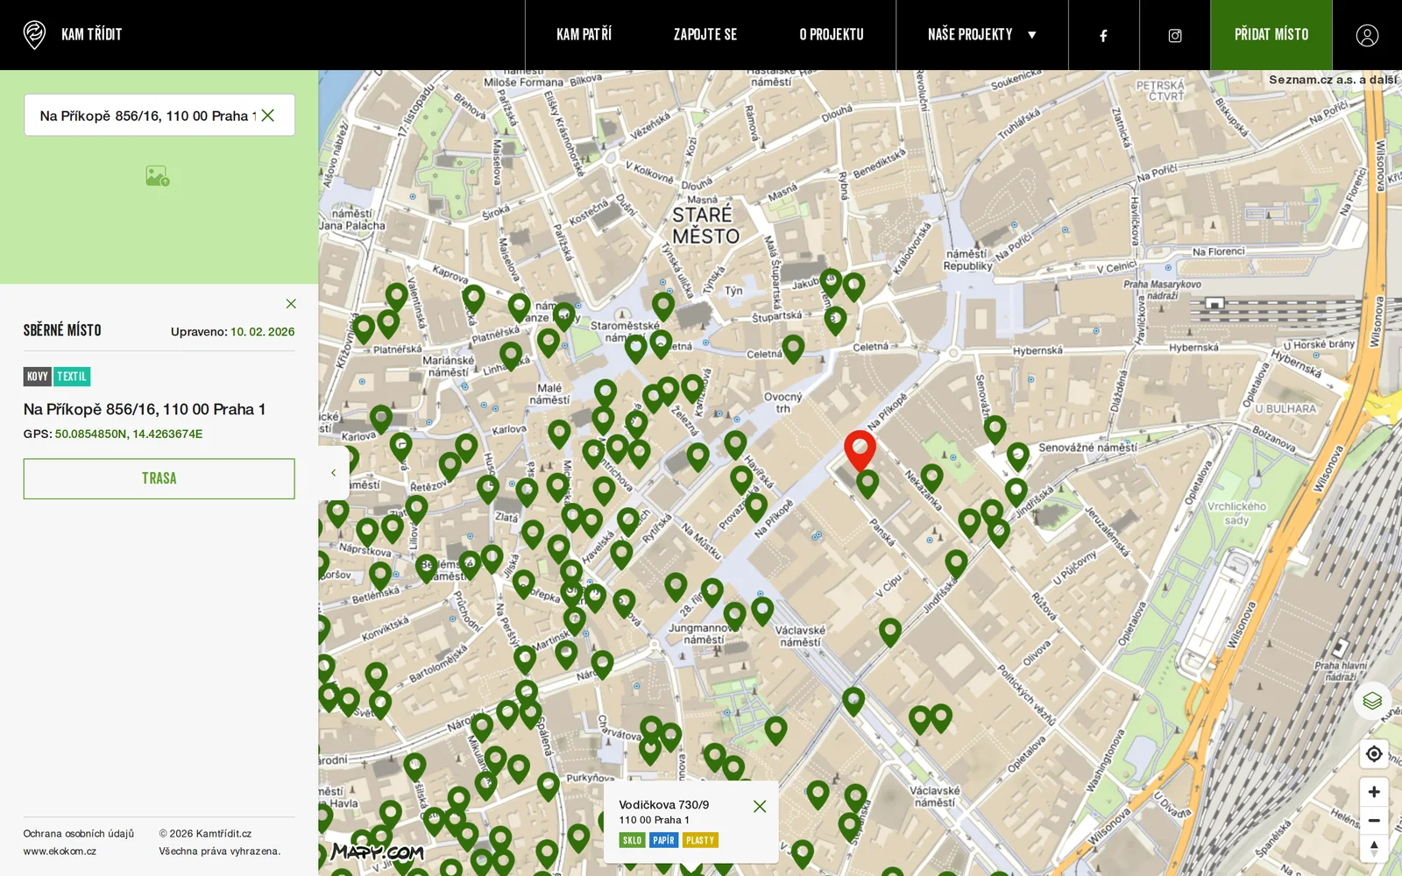The width and height of the screenshot is (1402, 876).
Task: Locate my position on the map
Action: tap(1374, 753)
